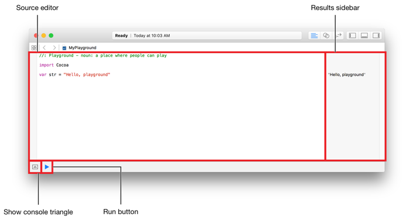Screen dimensions: 406x220
Task: Switch to the Version editor arrows icon
Action: coord(338,36)
